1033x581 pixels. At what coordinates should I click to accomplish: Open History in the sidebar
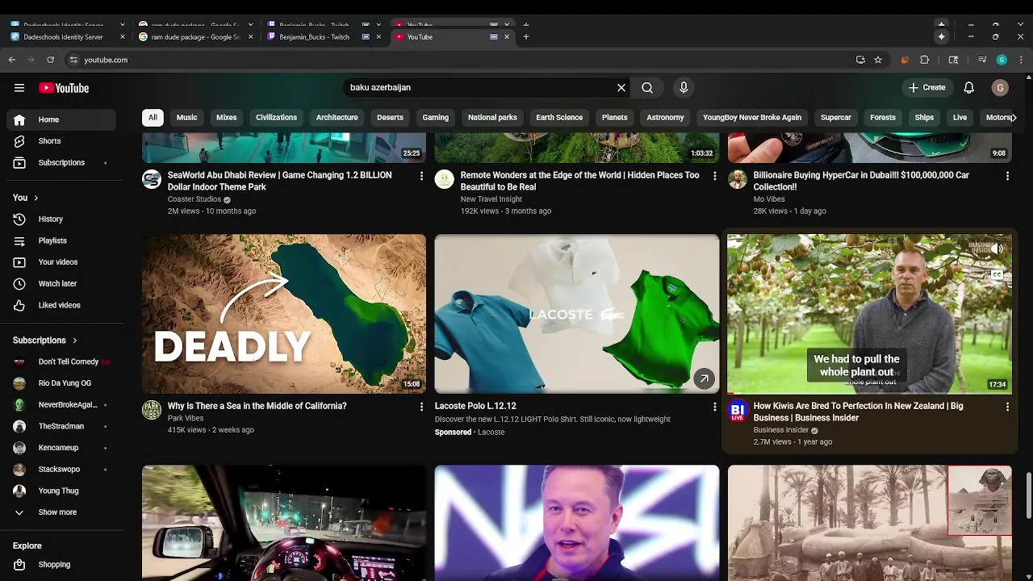tap(50, 219)
